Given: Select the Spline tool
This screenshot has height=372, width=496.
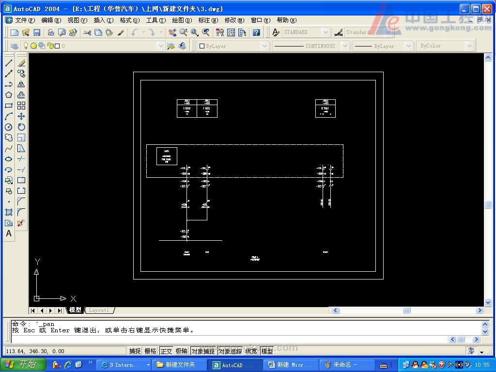Looking at the screenshot, I should pyautogui.click(x=9, y=148).
